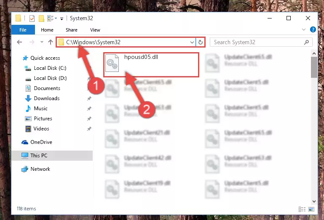Image resolution: width=324 pixels, height=220 pixels.
Task: Click the Downloads blue arrow icon
Action: [x=28, y=98]
